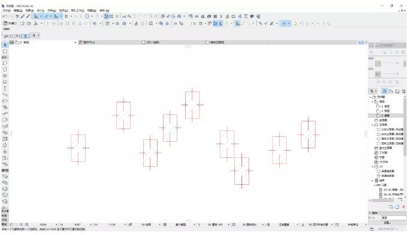Select the Stair tool

5,108
